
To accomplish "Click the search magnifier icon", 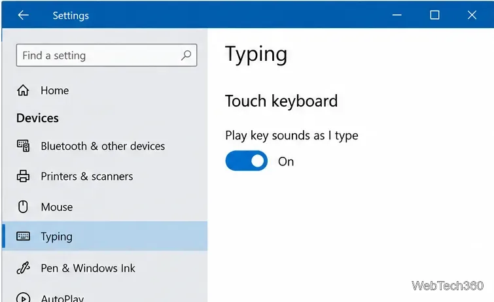I will tap(186, 55).
